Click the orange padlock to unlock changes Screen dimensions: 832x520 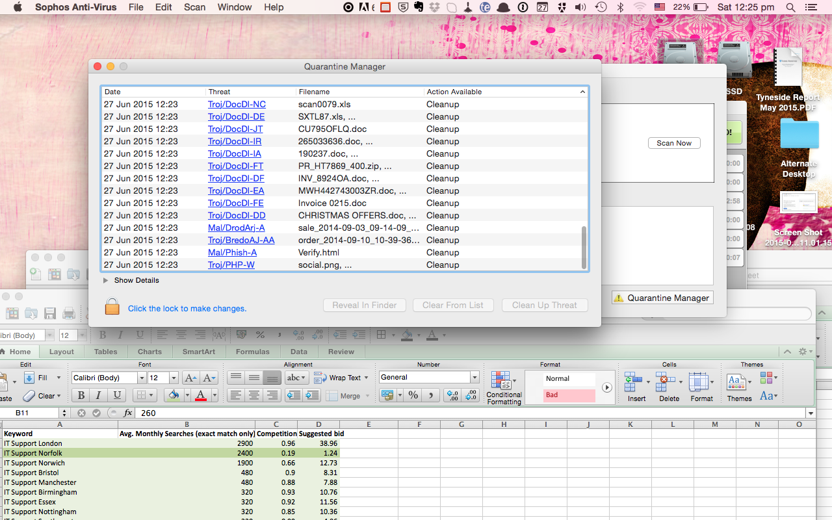[112, 307]
